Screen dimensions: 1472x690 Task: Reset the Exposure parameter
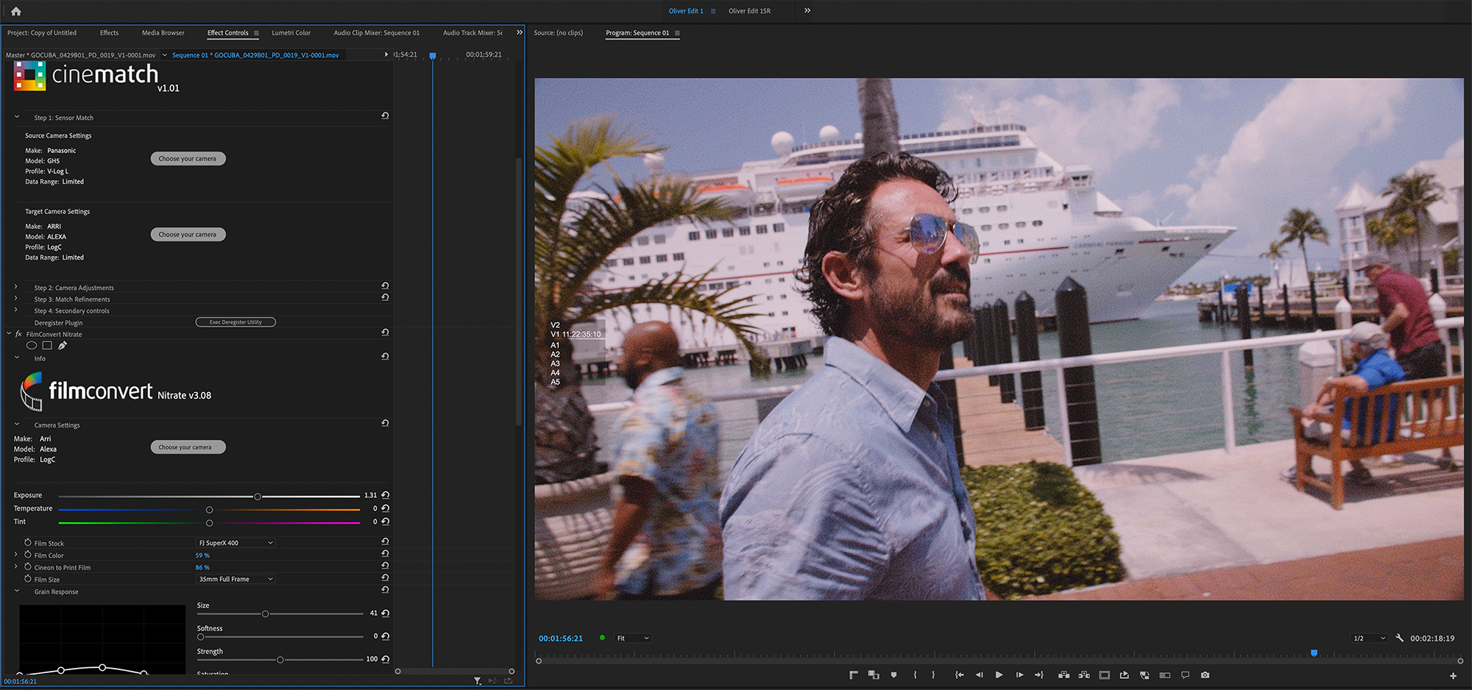(386, 495)
